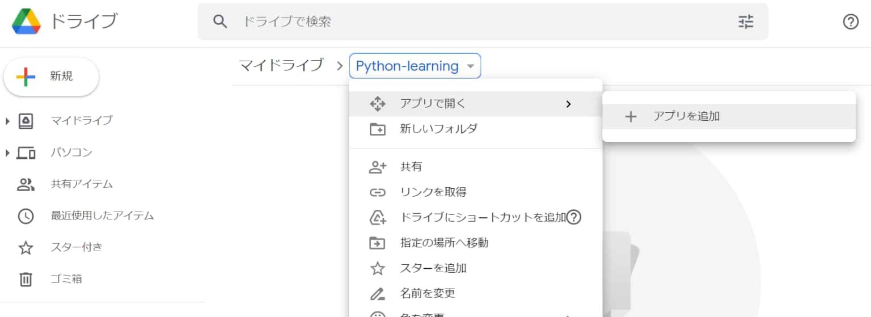
Task: Choose 指定の場所へ移動 menu option
Action: pos(444,243)
